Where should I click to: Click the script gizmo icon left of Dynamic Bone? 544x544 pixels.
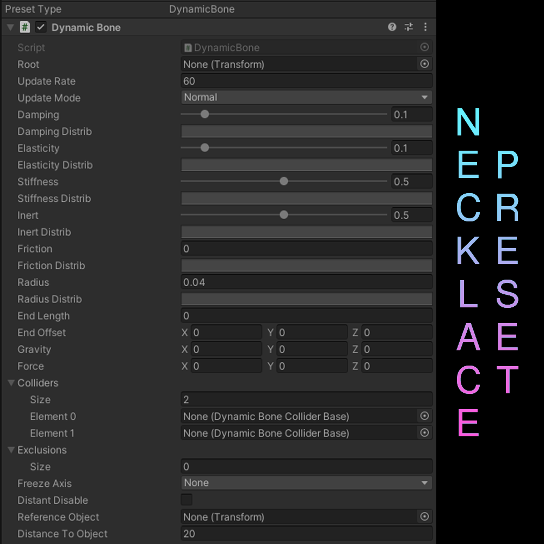pyautogui.click(x=24, y=27)
